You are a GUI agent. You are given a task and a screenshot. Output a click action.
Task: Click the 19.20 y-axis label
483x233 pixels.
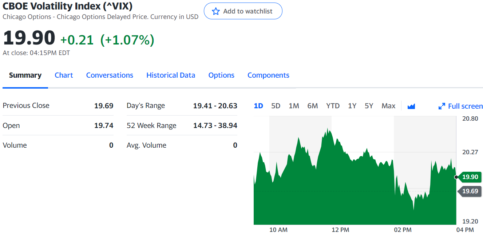(x=470, y=221)
